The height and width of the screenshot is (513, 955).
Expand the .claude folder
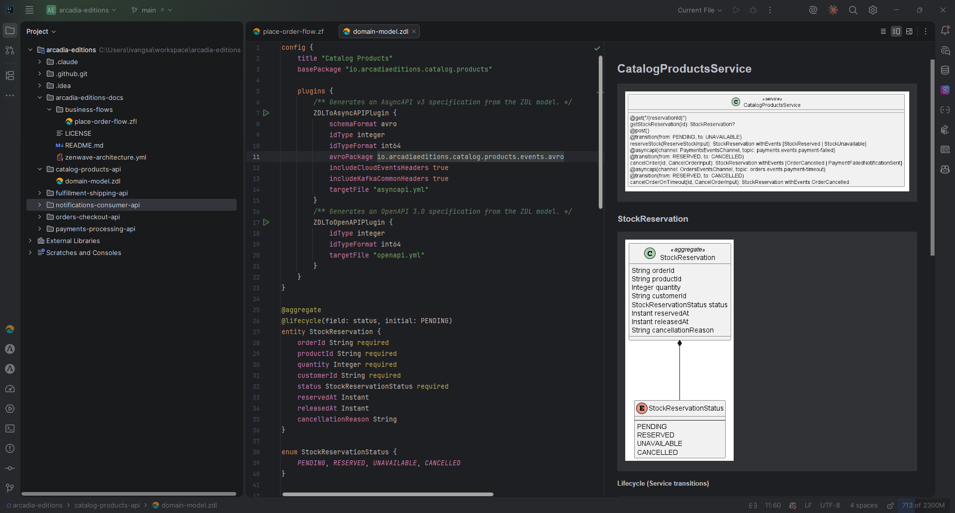pyautogui.click(x=40, y=62)
